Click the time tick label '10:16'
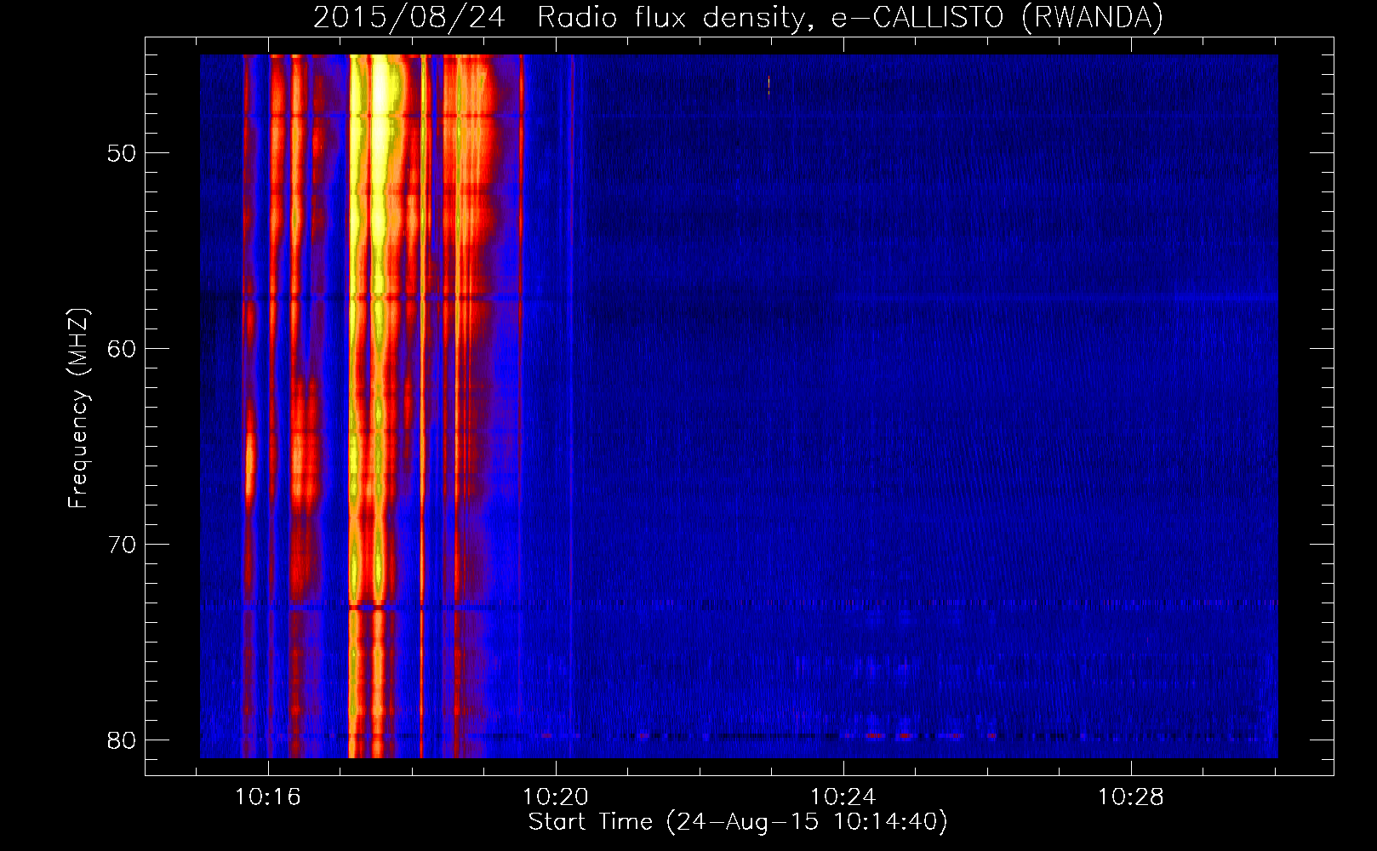 [x=268, y=797]
